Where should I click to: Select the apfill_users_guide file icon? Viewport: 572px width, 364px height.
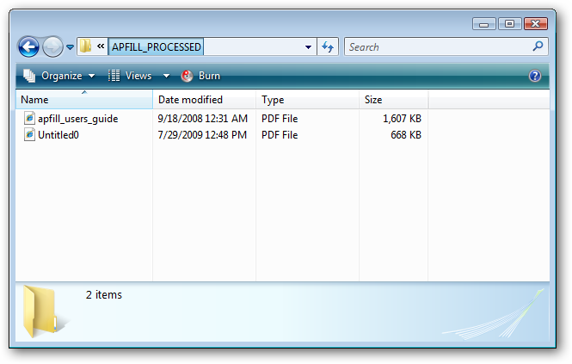[29, 118]
